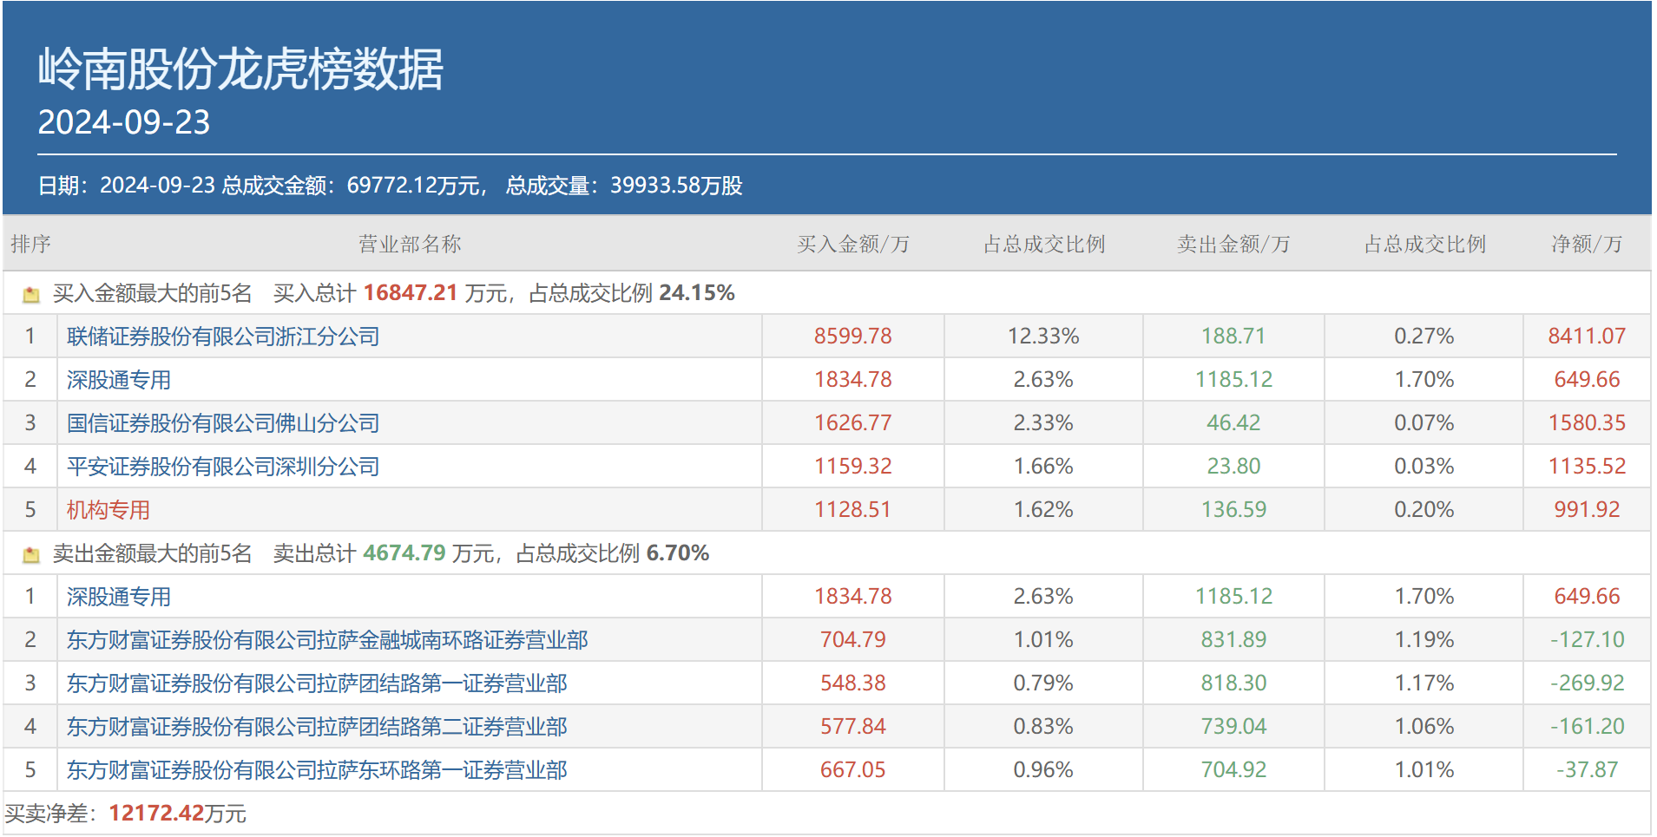Click buy amount 577.84

pyautogui.click(x=853, y=727)
